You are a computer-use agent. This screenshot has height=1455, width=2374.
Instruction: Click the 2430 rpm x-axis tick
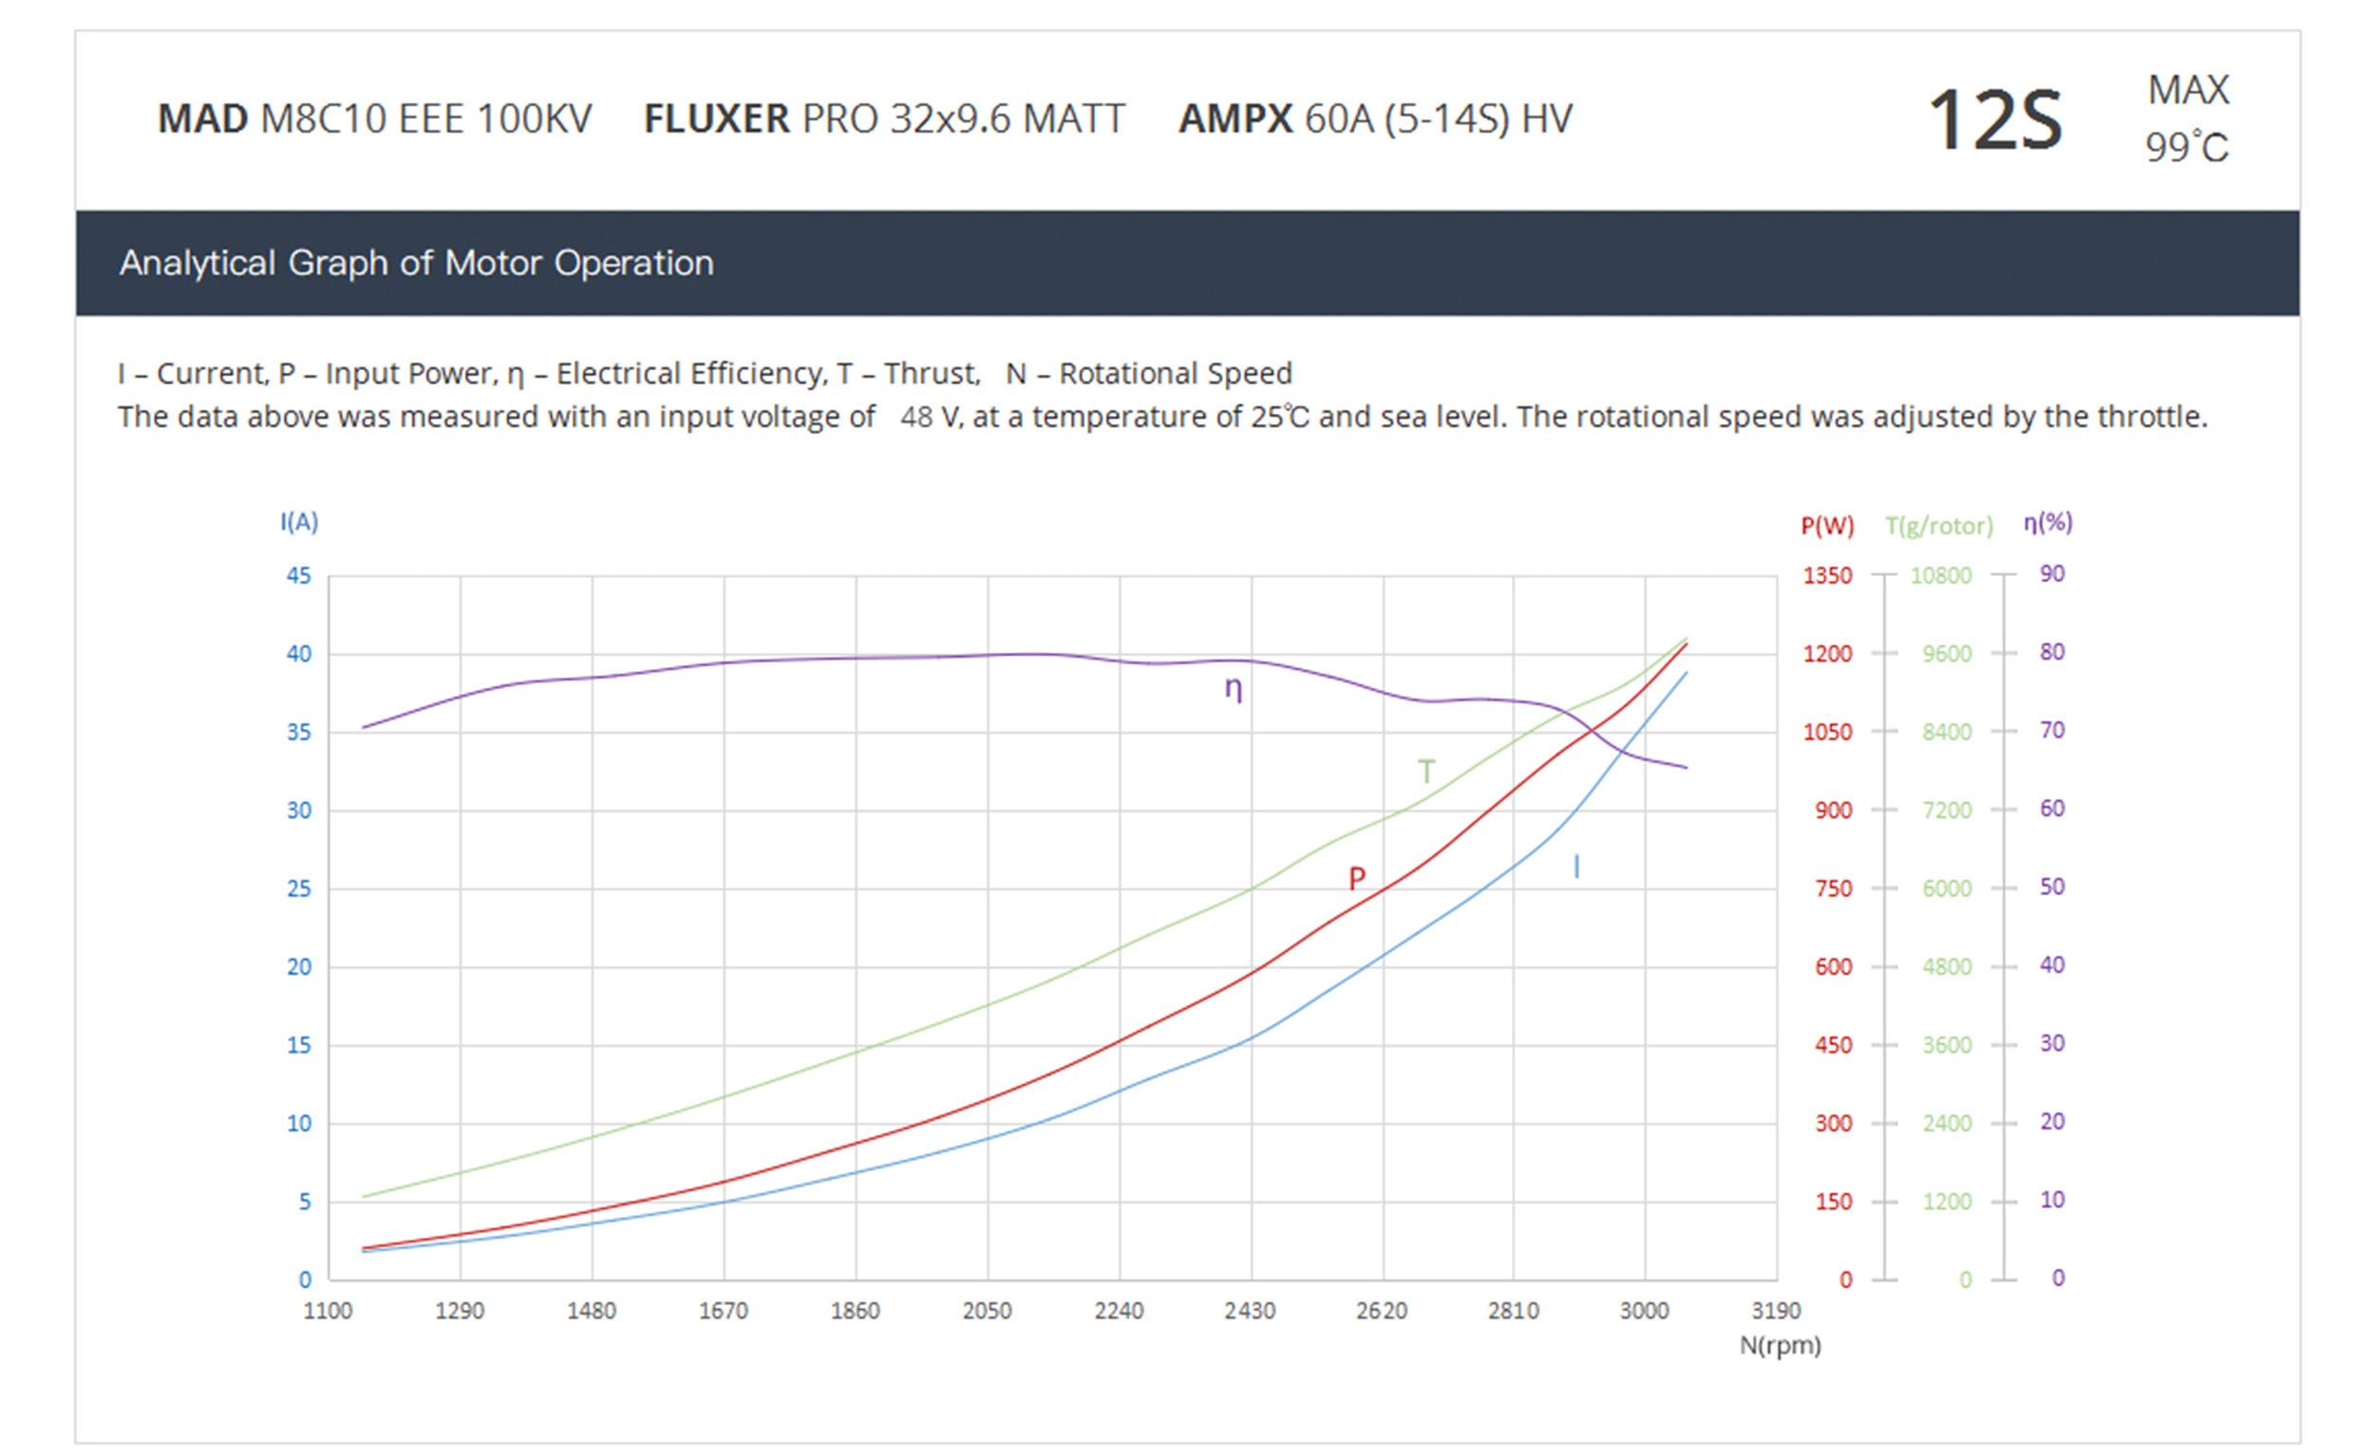(x=1250, y=1312)
